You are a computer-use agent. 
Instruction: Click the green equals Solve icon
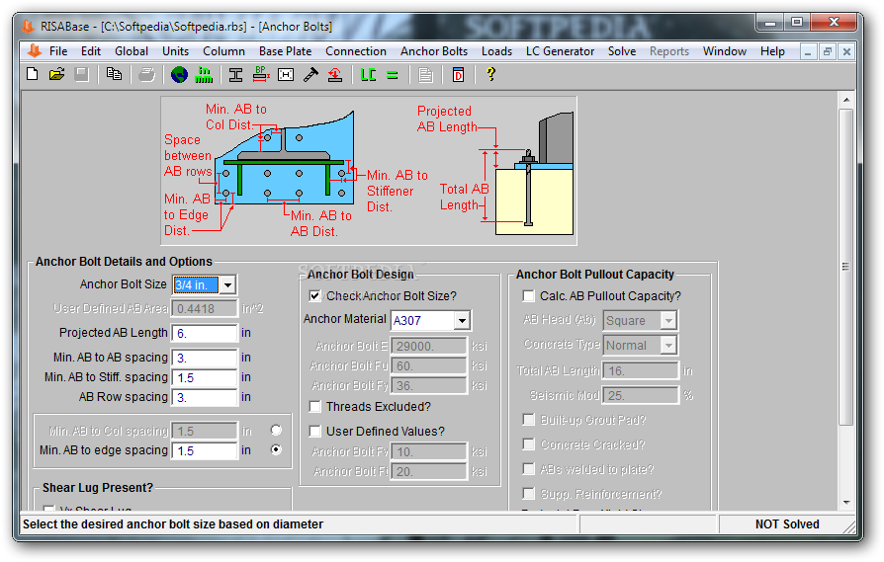point(393,75)
